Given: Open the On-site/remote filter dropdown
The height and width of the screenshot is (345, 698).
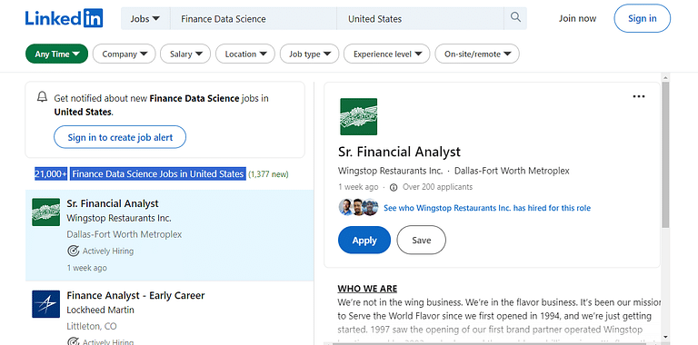Looking at the screenshot, I should [x=477, y=54].
